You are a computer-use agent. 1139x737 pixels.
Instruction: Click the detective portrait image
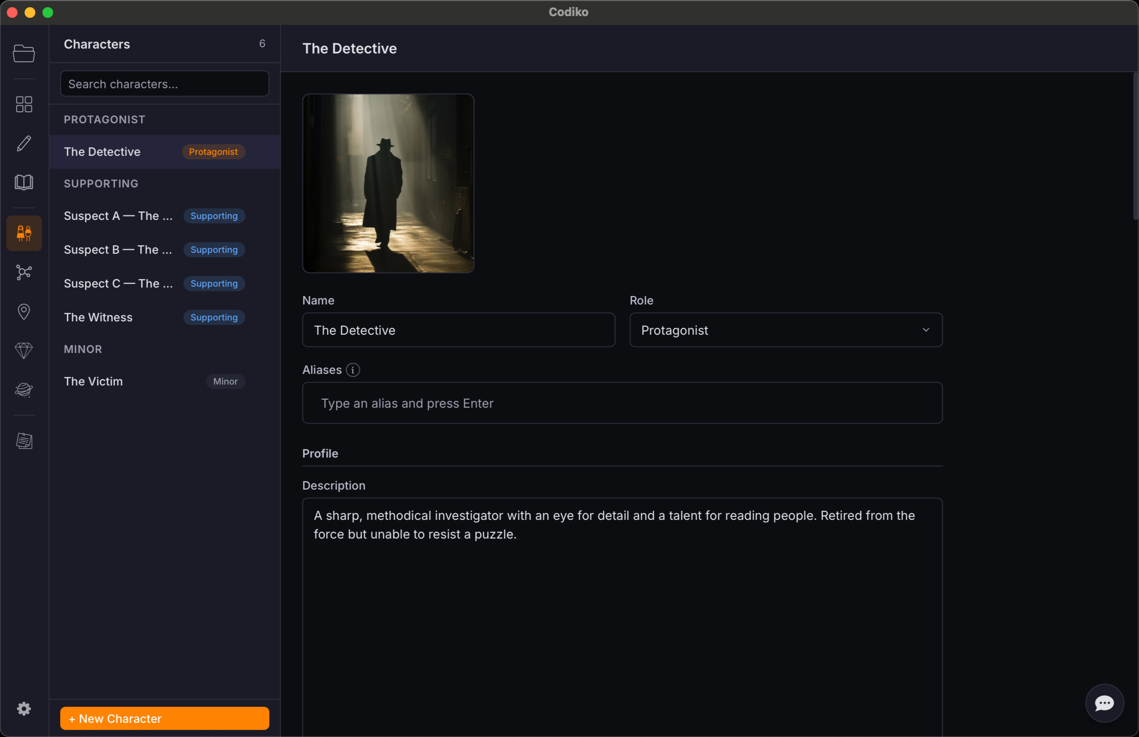pyautogui.click(x=388, y=183)
